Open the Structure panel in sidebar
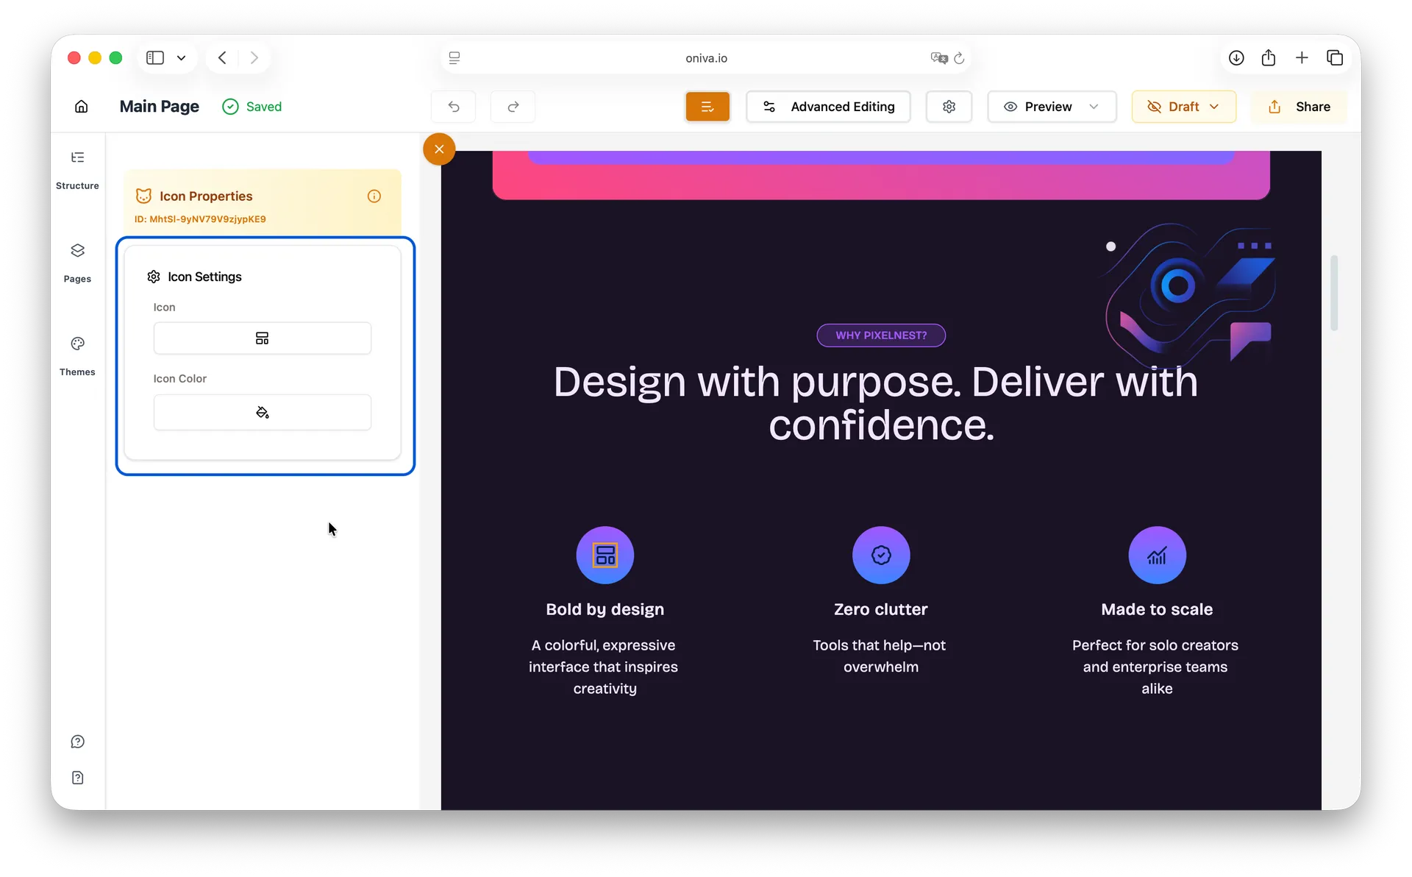Image resolution: width=1412 pixels, height=877 pixels. [77, 169]
